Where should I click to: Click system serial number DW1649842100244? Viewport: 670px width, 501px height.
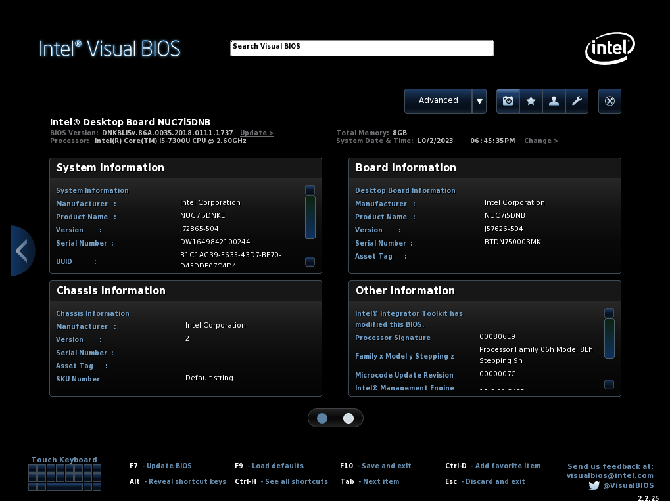pos(215,242)
